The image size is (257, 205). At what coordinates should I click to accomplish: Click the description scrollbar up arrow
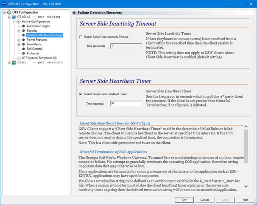point(246,126)
